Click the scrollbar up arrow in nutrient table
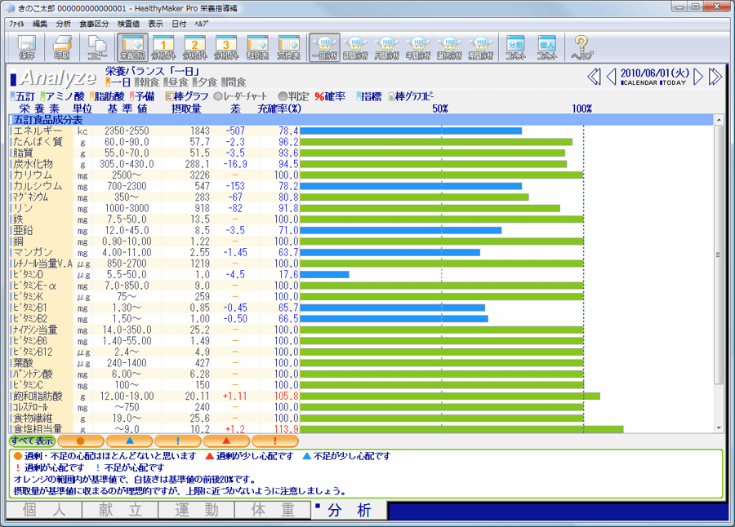 [x=719, y=120]
